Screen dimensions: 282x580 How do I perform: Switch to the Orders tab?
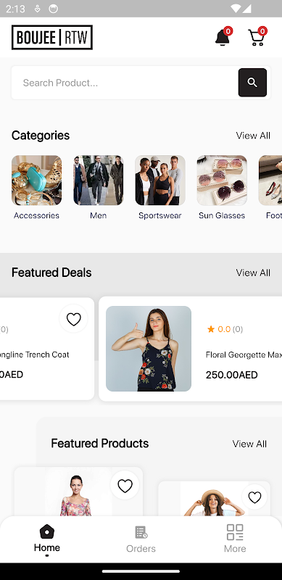pos(141,539)
